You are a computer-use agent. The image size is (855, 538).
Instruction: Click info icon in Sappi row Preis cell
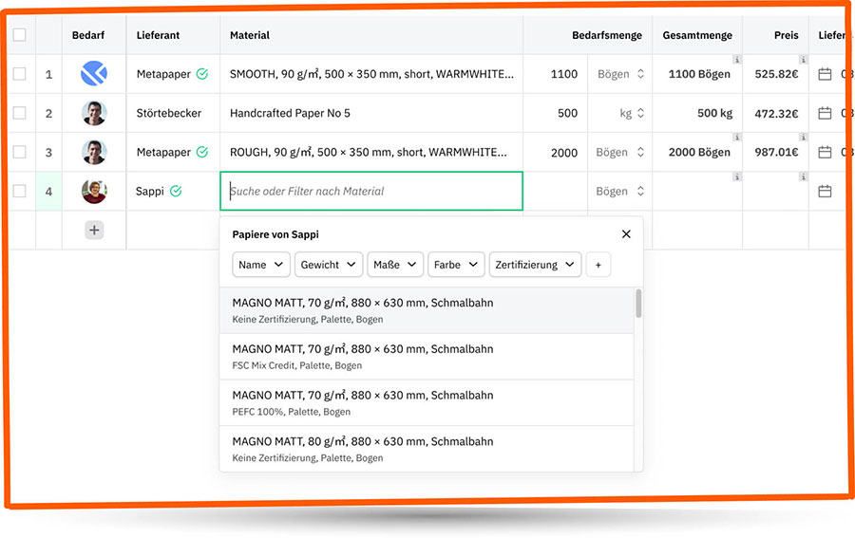coord(803,176)
